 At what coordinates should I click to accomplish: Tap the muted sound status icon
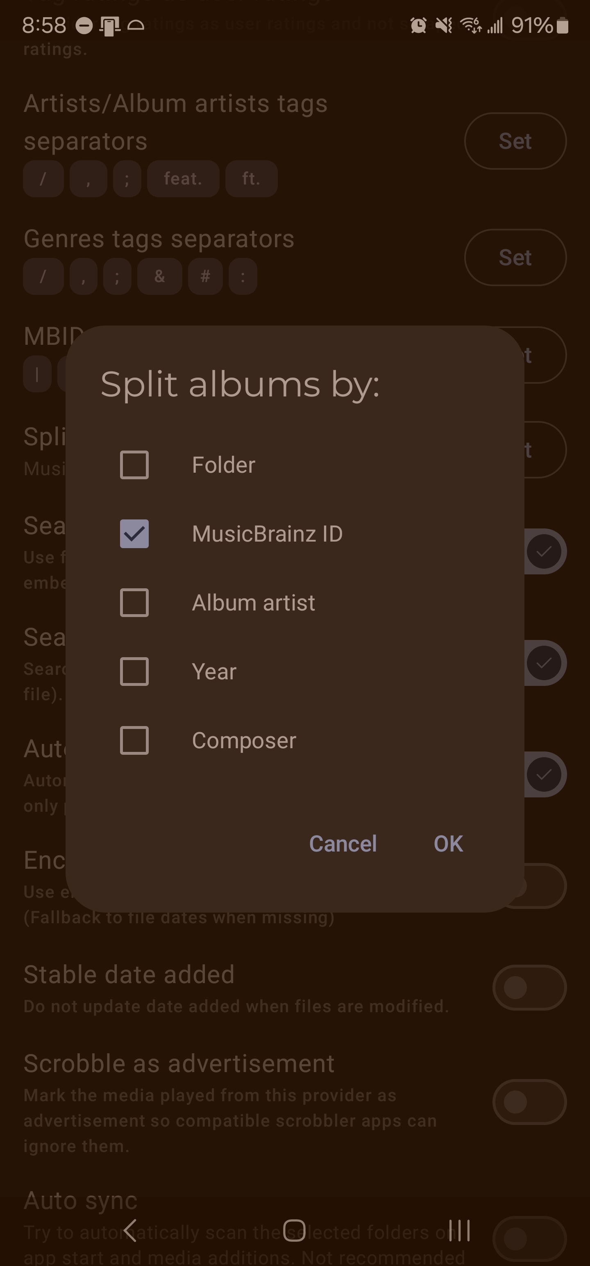click(444, 25)
